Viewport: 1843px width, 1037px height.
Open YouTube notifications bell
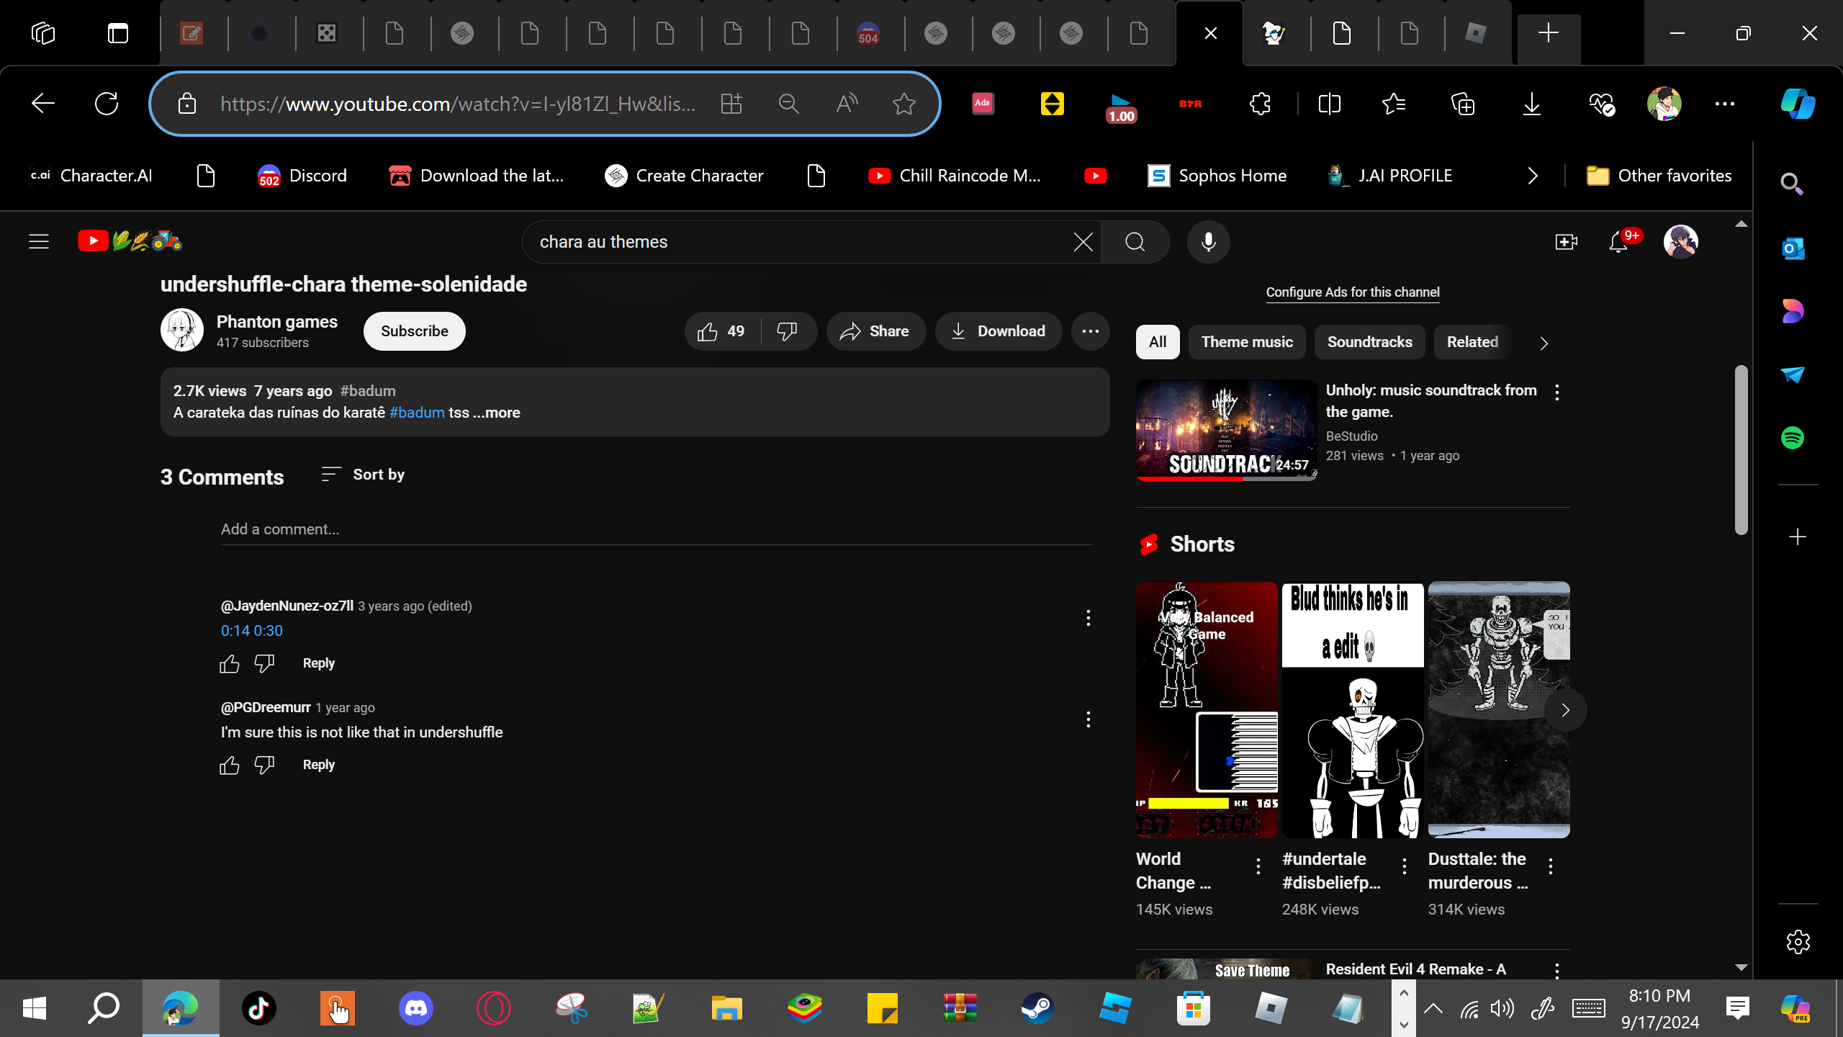tap(1618, 242)
